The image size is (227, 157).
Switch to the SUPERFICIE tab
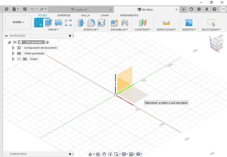(x=64, y=15)
